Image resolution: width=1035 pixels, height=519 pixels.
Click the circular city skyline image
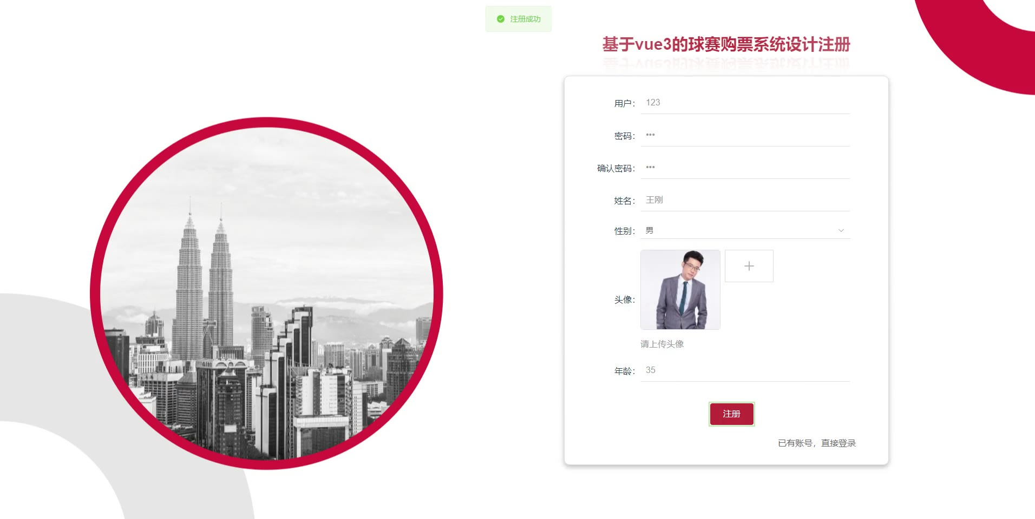tap(266, 294)
